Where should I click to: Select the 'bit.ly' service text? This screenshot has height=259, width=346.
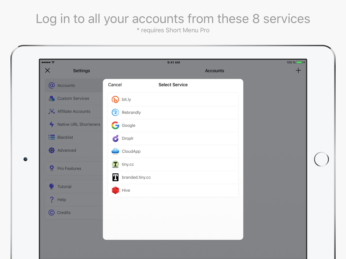126,99
